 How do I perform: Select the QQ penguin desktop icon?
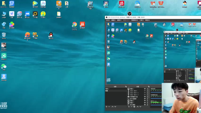pos(51,36)
